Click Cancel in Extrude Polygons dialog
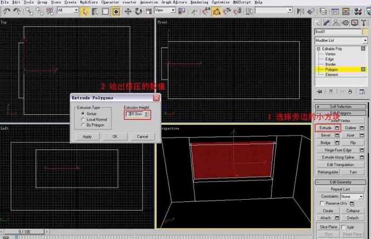Image resolution: width=371 pixels, height=239 pixels. point(142,136)
